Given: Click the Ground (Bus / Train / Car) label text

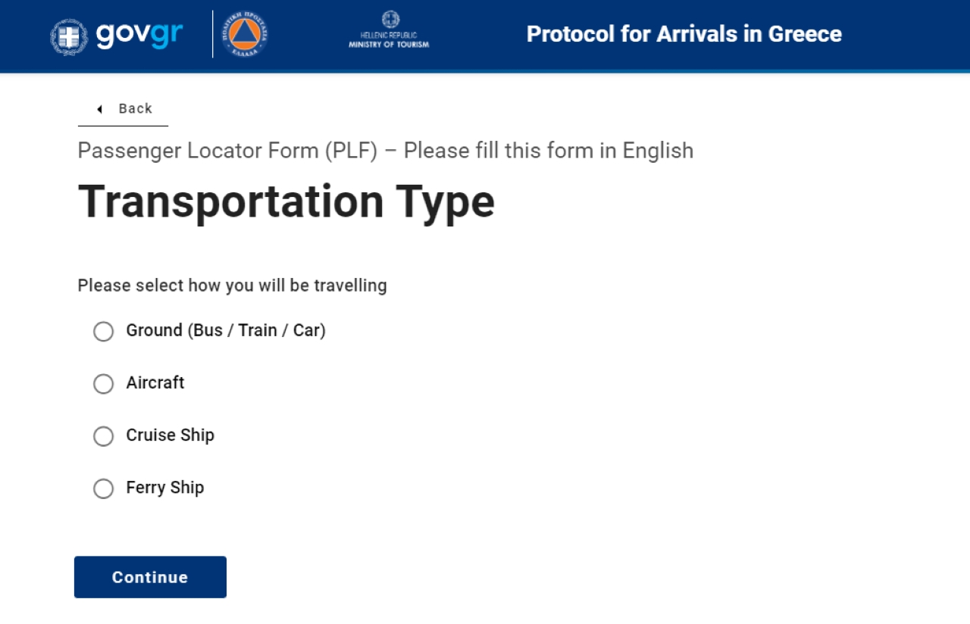Looking at the screenshot, I should (226, 330).
